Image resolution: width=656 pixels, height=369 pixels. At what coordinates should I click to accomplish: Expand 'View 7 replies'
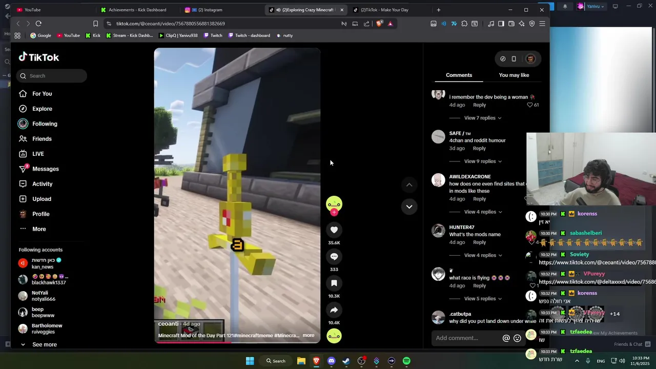[x=483, y=118]
